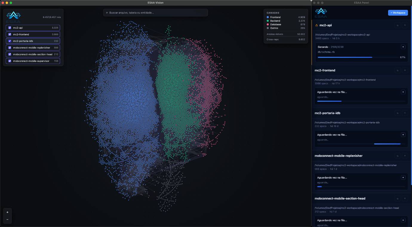Zoom in on the graph with plus
Image resolution: width=412 pixels, height=227 pixels.
[7, 212]
